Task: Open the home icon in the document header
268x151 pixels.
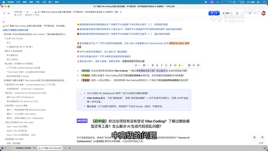Action: [8, 13]
